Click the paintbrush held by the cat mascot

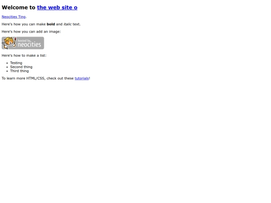(x=15, y=42)
